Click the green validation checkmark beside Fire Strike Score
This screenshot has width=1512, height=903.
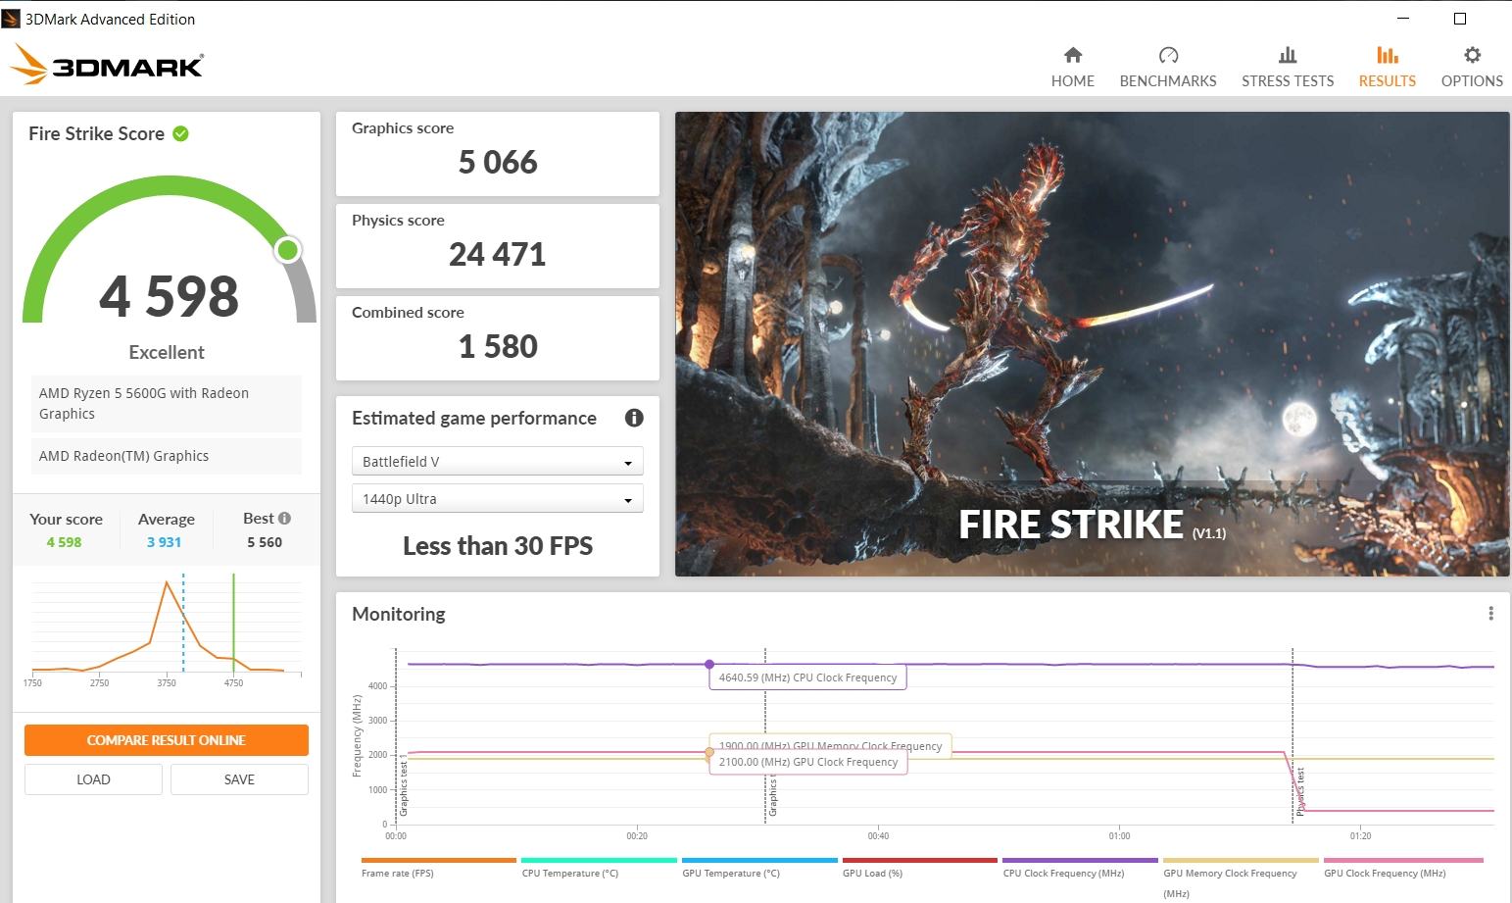click(180, 133)
